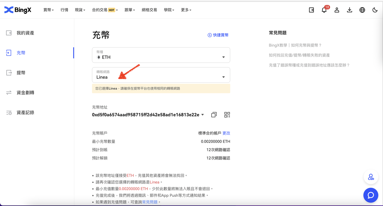This screenshot has height=206, width=383.
Task: Open FAQ BingX教學｜如何充幣與提幣
Action: 295,45
